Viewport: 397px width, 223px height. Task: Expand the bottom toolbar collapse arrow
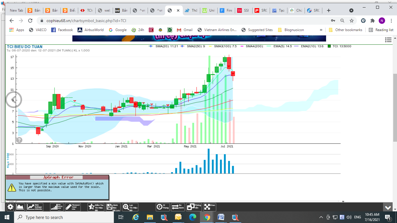pyautogui.click(x=388, y=208)
